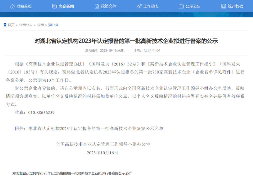Click the home icon beside 网站首页
This screenshot has height=185, width=253.
pos(12,6)
